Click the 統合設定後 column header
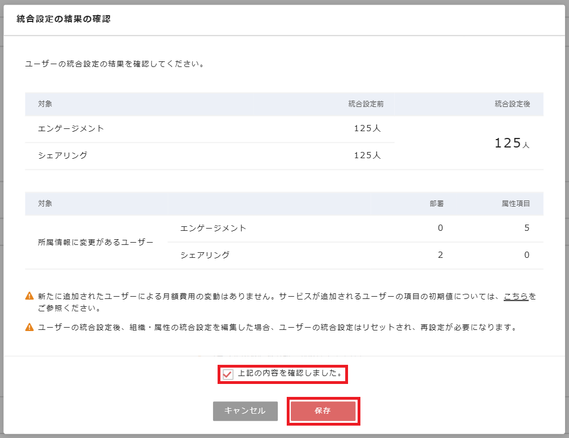 tap(514, 104)
